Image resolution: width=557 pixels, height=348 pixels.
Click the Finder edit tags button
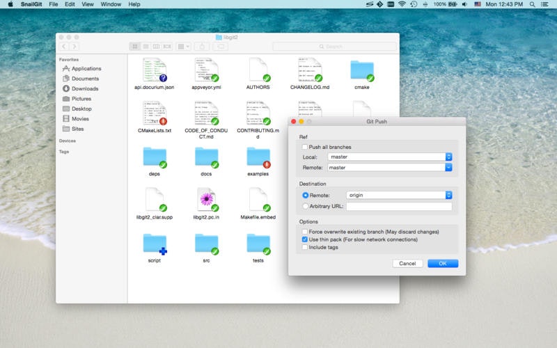click(221, 47)
